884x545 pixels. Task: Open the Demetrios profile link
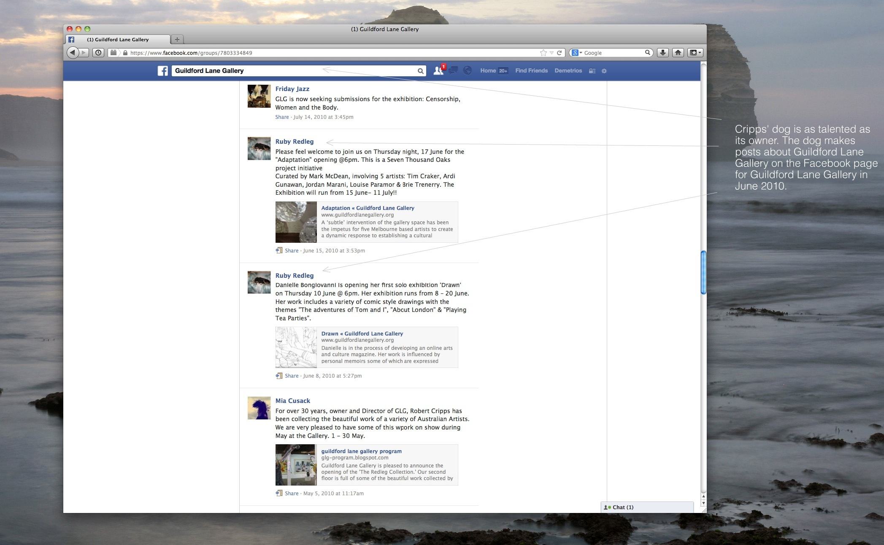coord(568,71)
